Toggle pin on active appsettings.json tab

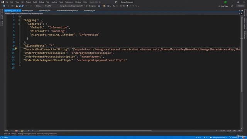coord(18,10)
